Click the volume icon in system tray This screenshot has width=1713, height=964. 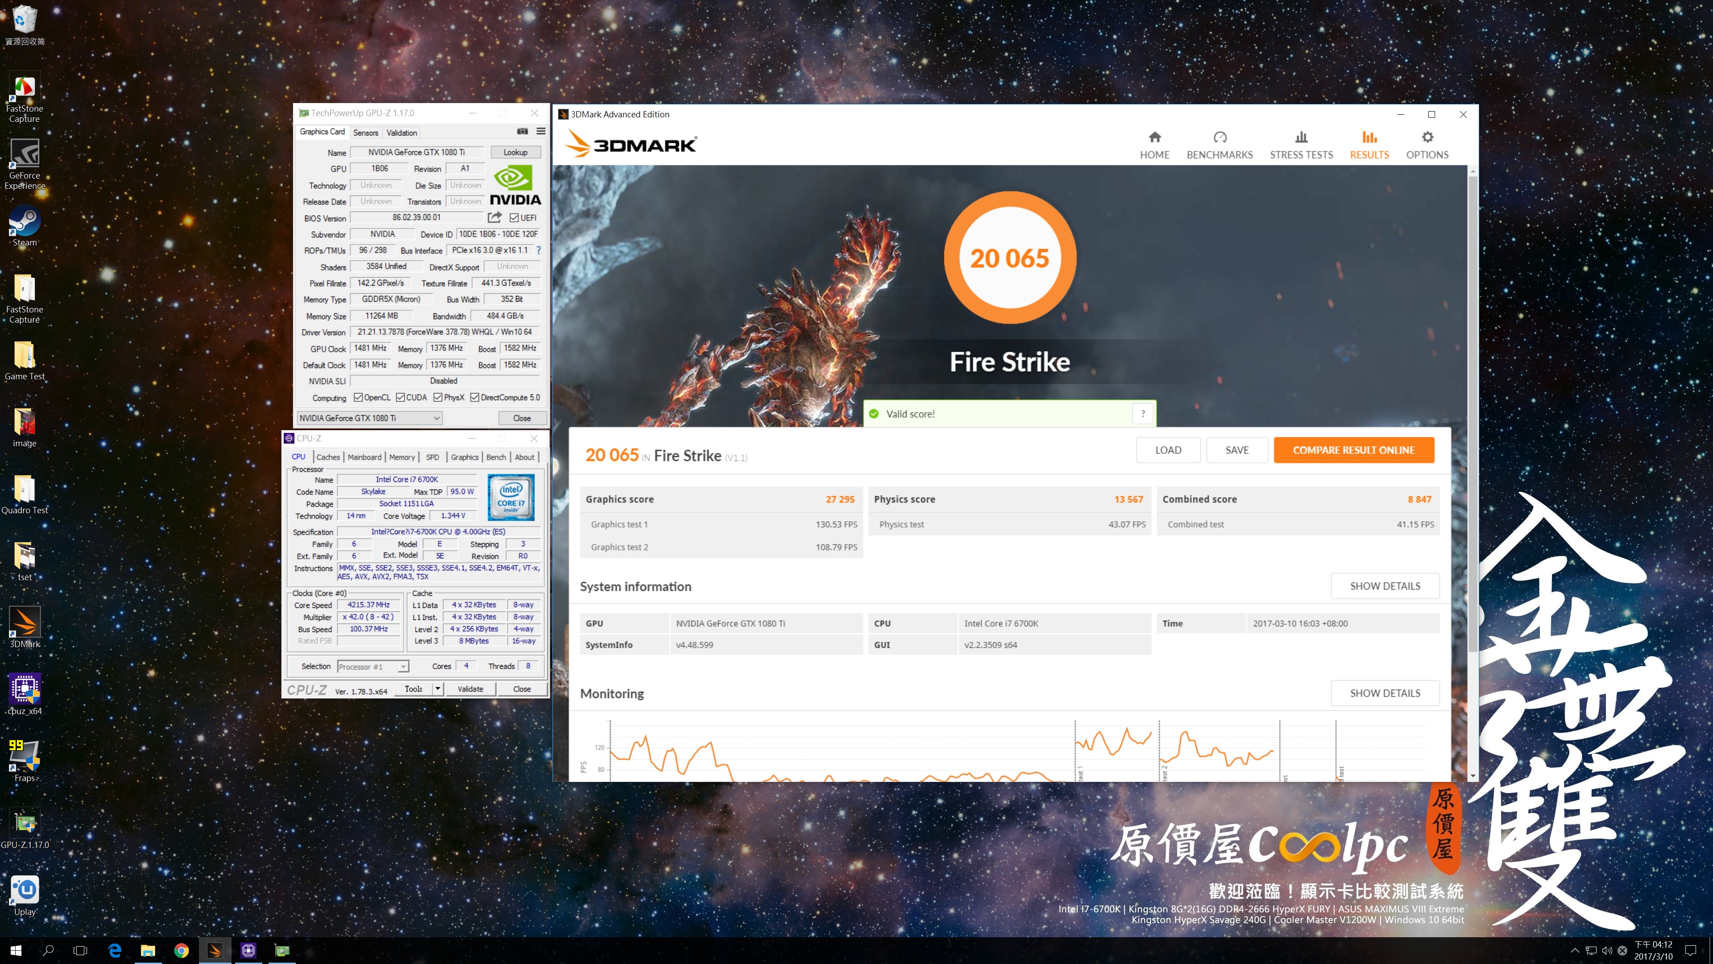pos(1606,950)
